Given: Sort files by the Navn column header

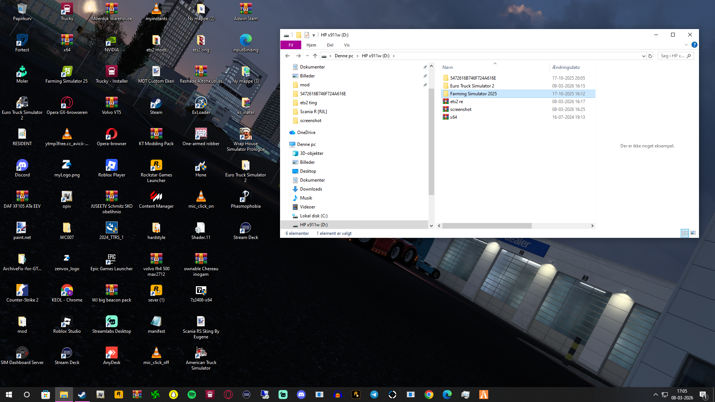Looking at the screenshot, I should pyautogui.click(x=448, y=67).
